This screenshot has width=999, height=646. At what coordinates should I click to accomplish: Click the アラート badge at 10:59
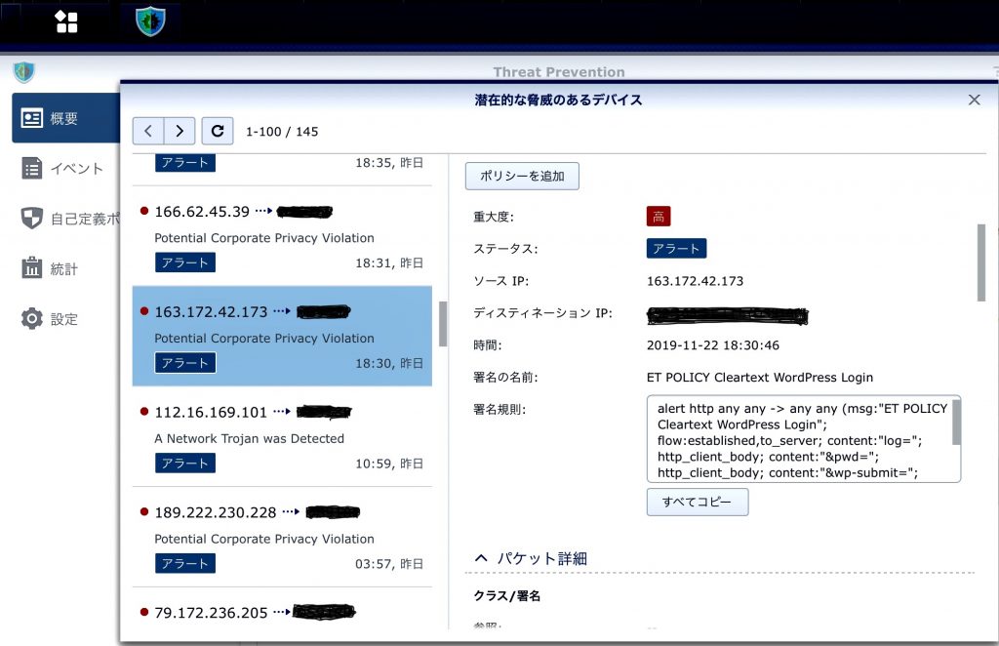coord(184,464)
